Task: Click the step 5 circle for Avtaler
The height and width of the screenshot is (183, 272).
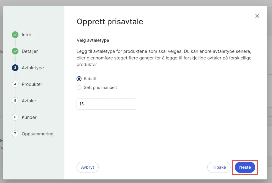Action: pos(15,101)
